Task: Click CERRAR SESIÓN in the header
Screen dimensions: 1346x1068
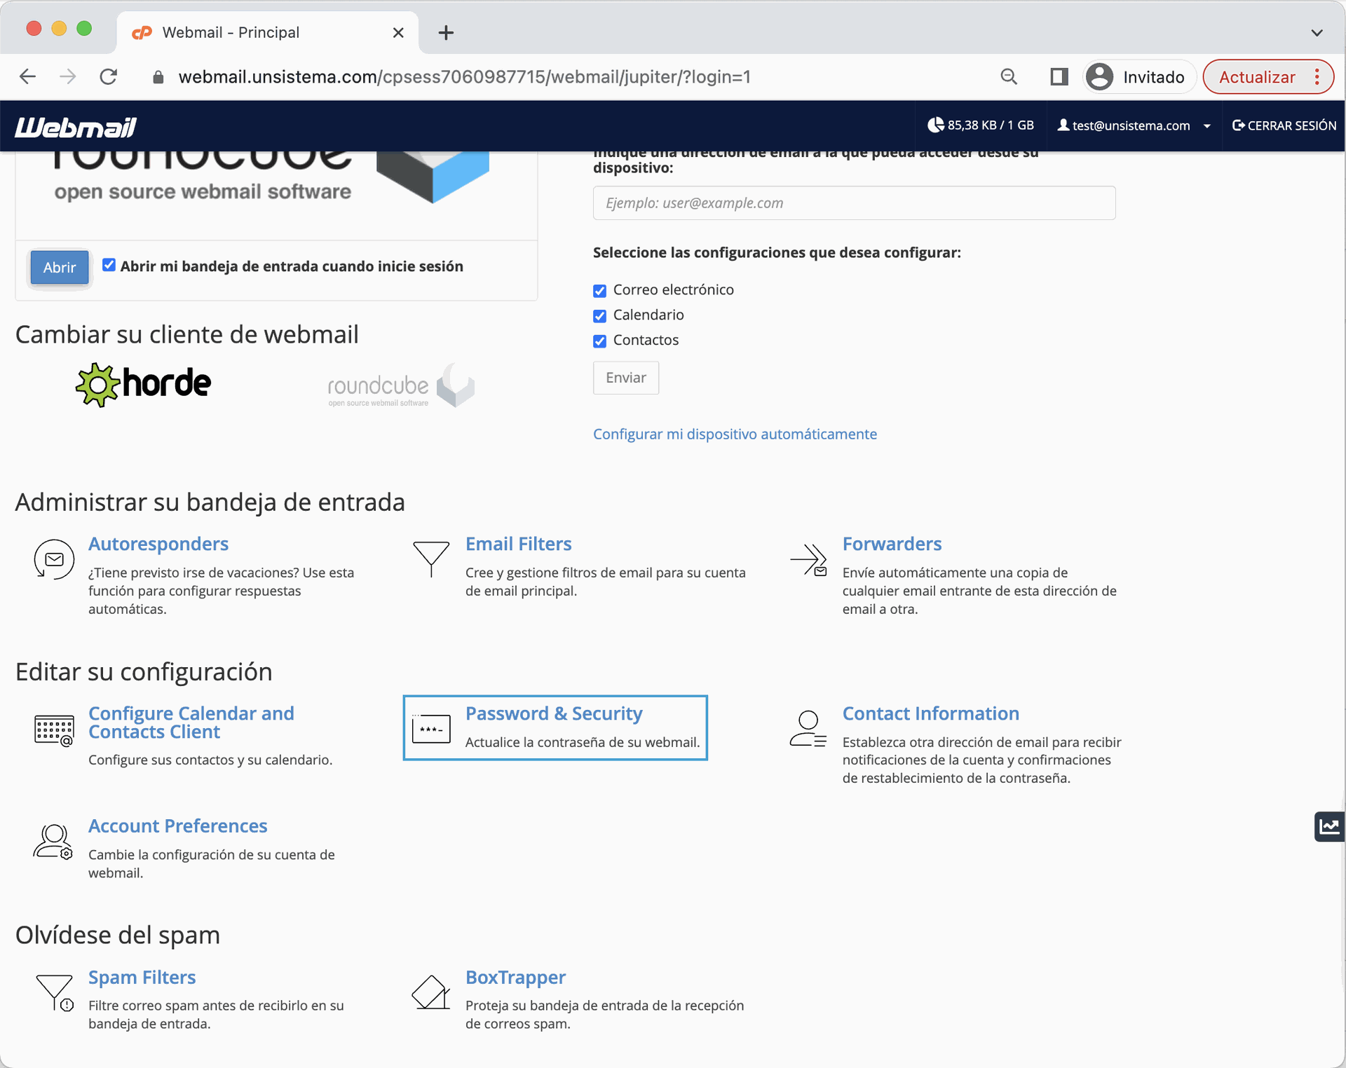Action: pos(1284,126)
